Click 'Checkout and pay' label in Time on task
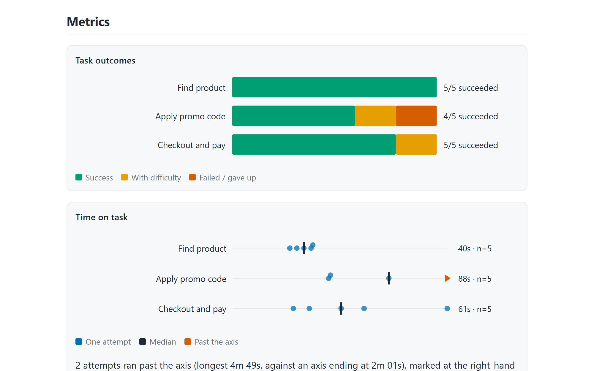Image resolution: width=594 pixels, height=371 pixels. click(x=192, y=309)
